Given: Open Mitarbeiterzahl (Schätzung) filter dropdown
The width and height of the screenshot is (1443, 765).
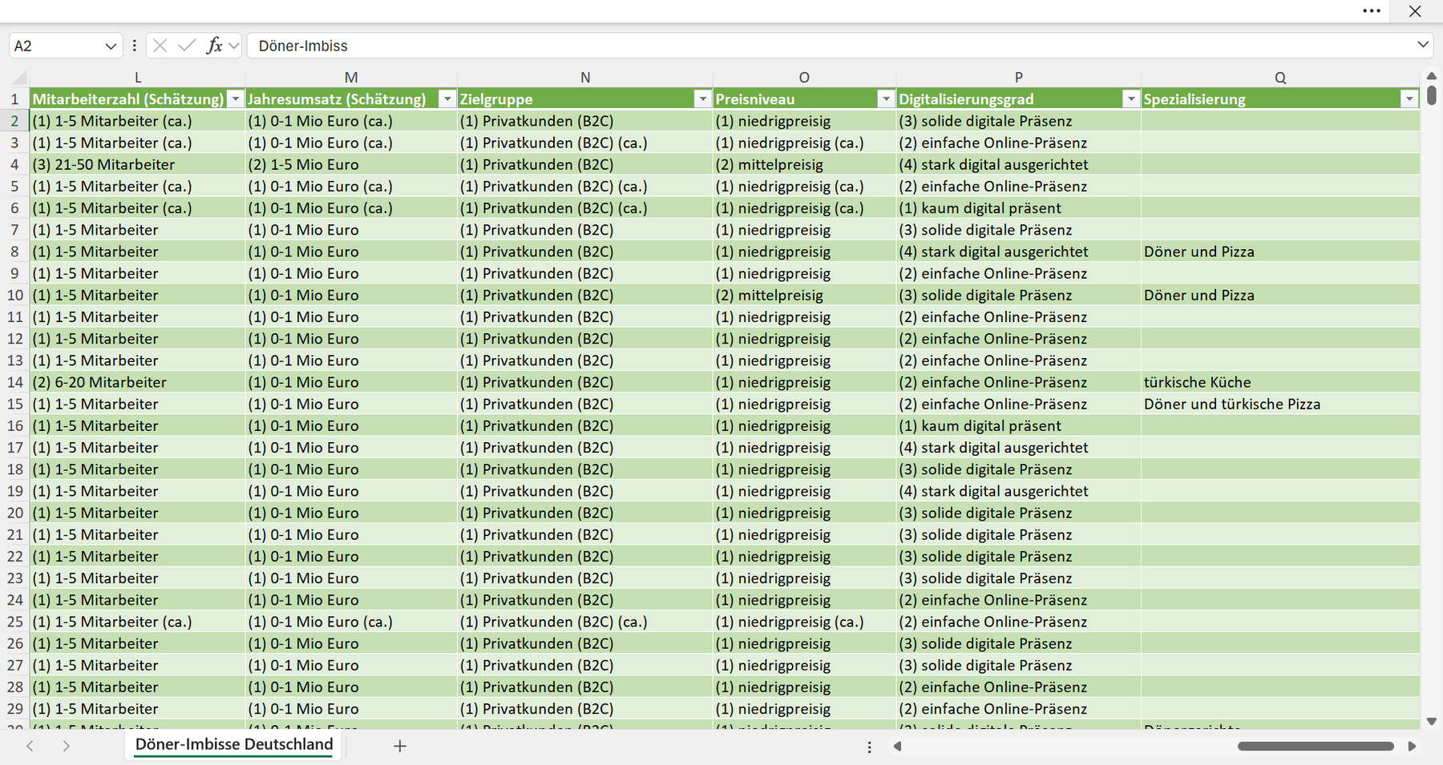Looking at the screenshot, I should pos(235,99).
